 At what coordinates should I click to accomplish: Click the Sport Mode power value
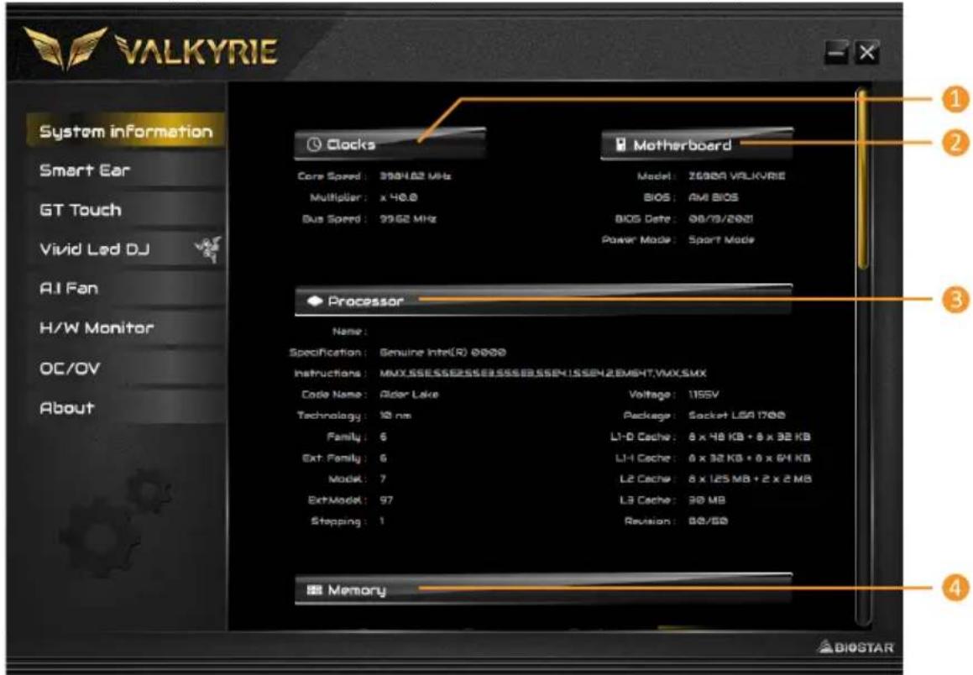(721, 239)
